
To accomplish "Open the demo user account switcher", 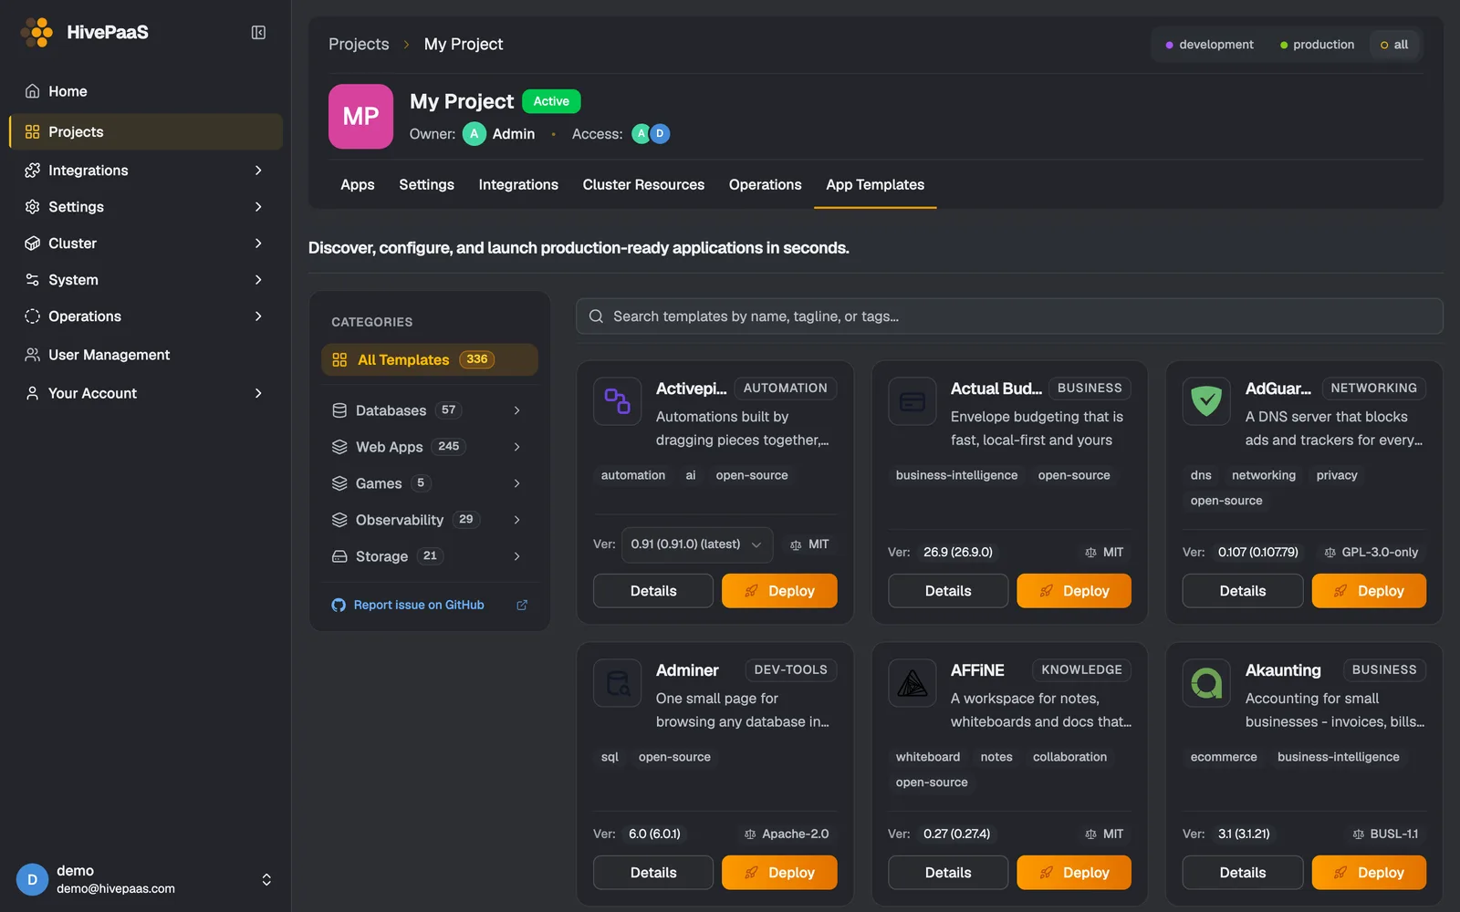I will click(x=266, y=879).
